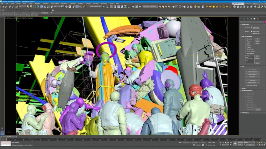The image size is (266, 149).
Task: Open the Create Selection Set dropdown
Action: (x=95, y=7)
